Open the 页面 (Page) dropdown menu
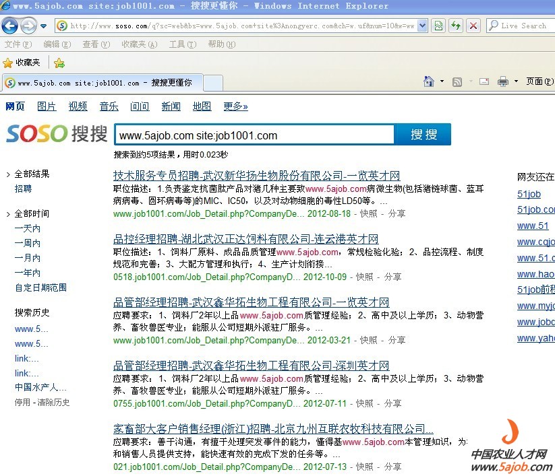 tap(538, 81)
